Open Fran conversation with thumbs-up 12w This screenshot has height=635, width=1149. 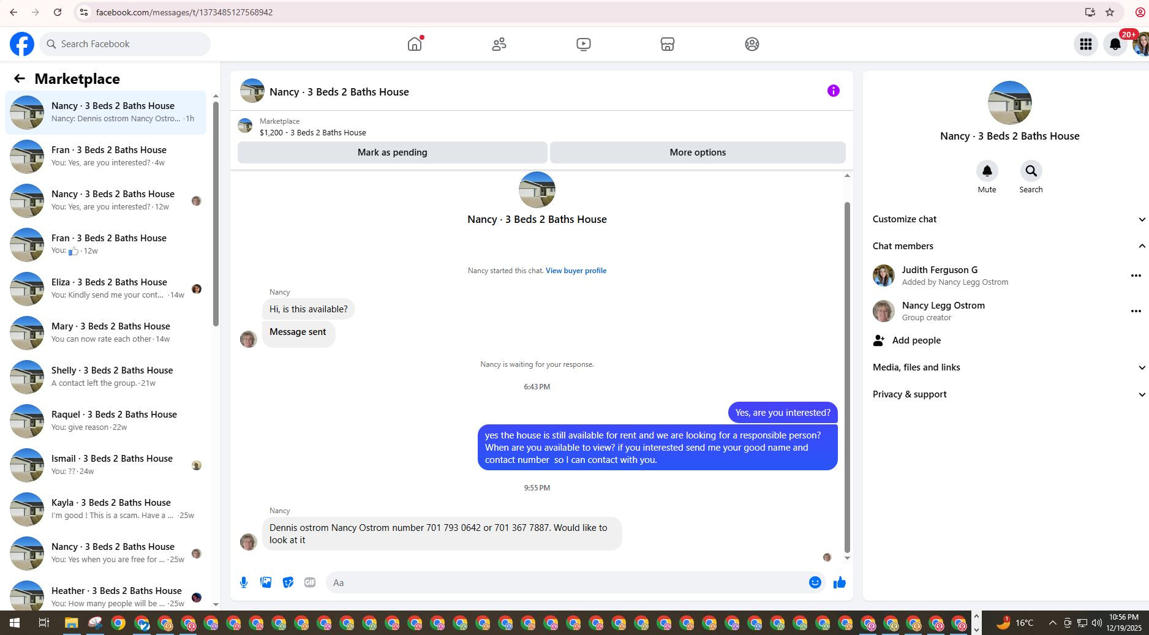click(x=105, y=244)
